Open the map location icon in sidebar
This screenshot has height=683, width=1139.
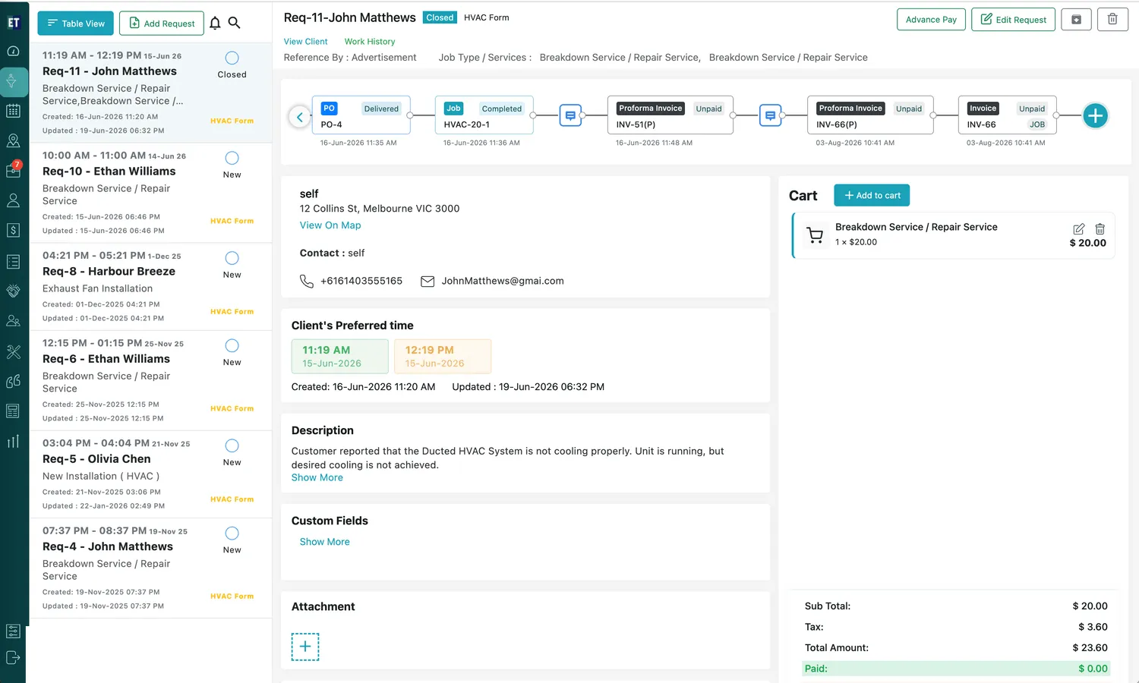[x=13, y=140]
